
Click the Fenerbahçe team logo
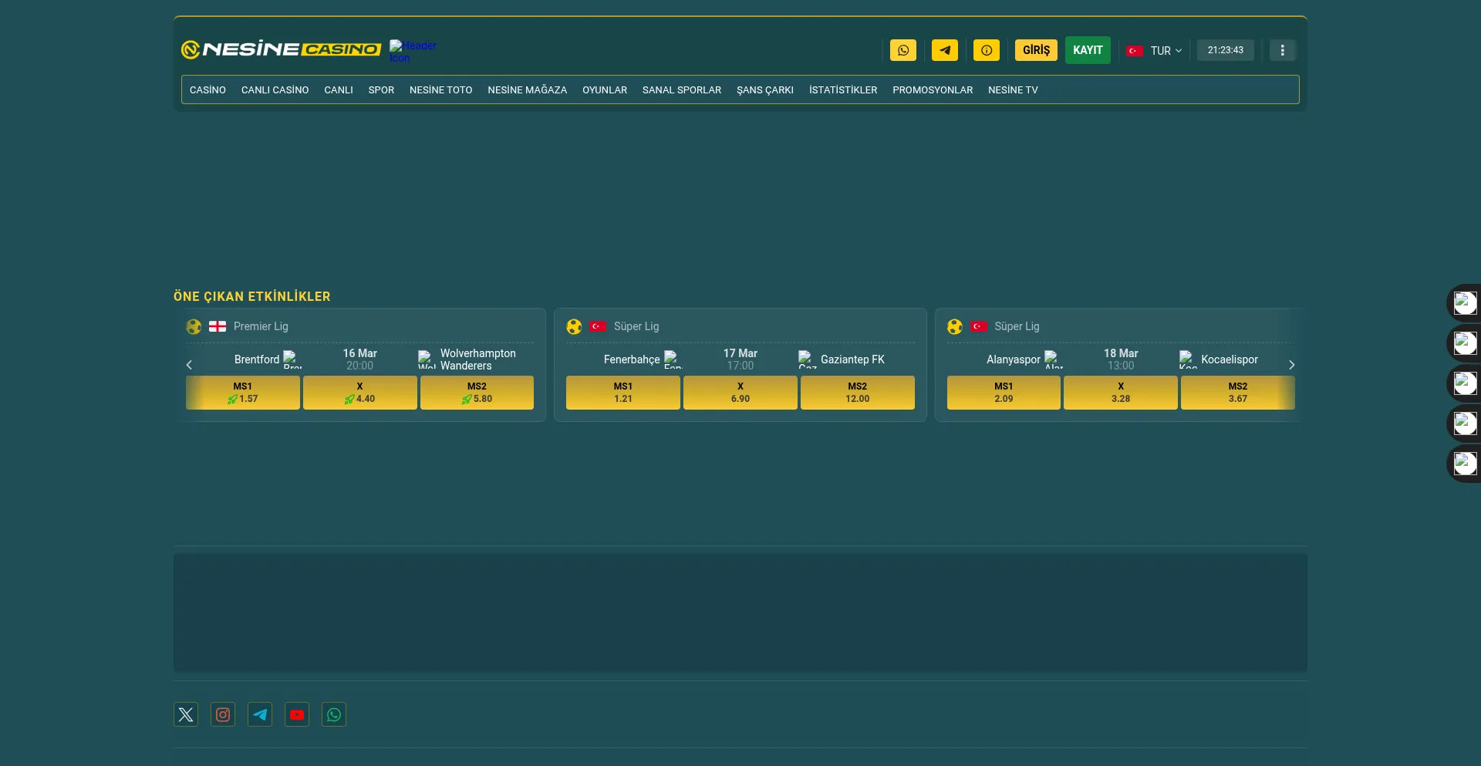[673, 359]
